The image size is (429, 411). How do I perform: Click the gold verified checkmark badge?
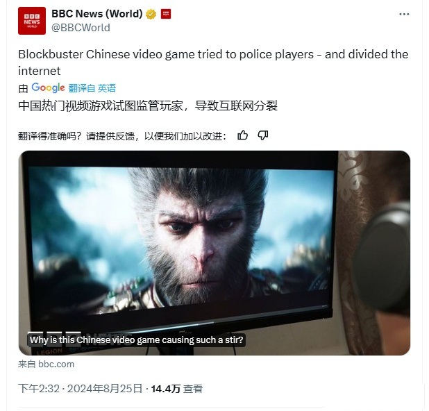tap(151, 14)
